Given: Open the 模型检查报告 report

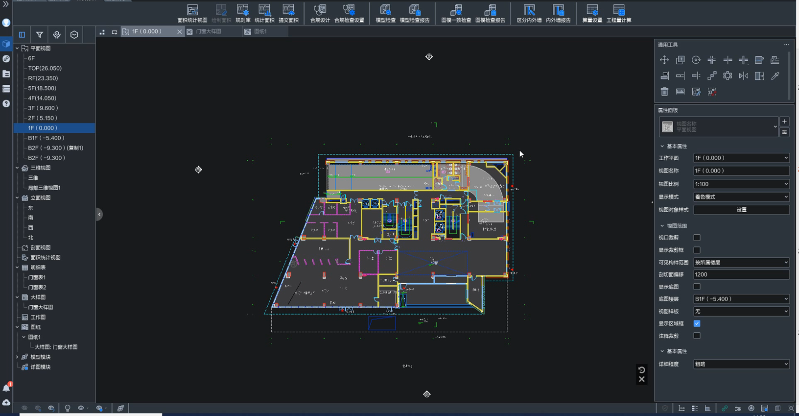Looking at the screenshot, I should point(415,13).
